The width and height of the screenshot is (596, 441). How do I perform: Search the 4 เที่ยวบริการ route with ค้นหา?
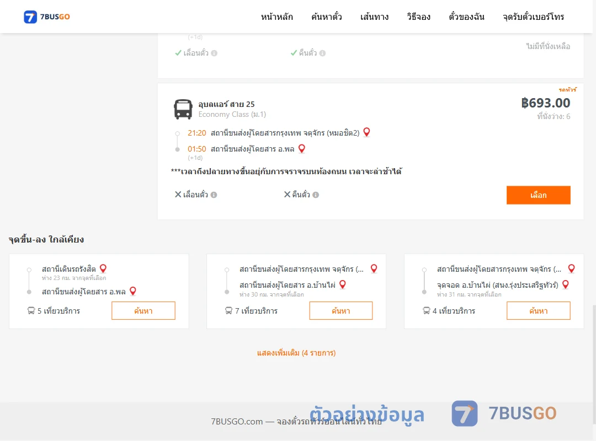538,311
